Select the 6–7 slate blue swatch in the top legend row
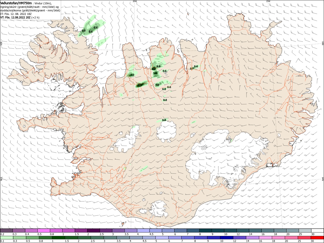The height and width of the screenshot is (243, 324). pyautogui.click(x=181, y=231)
